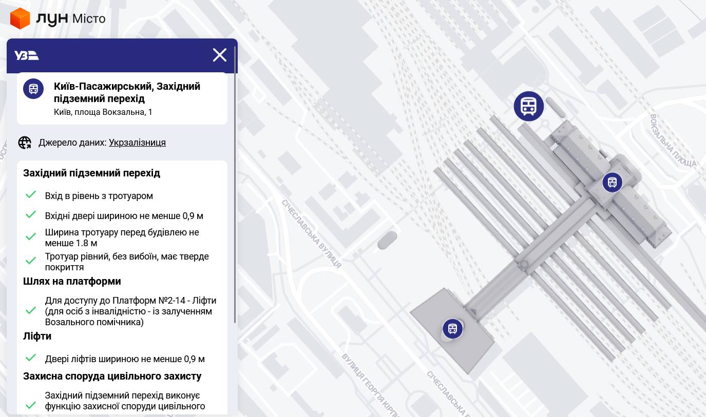Click the train icon beside station title
706x417 pixels.
coord(33,89)
